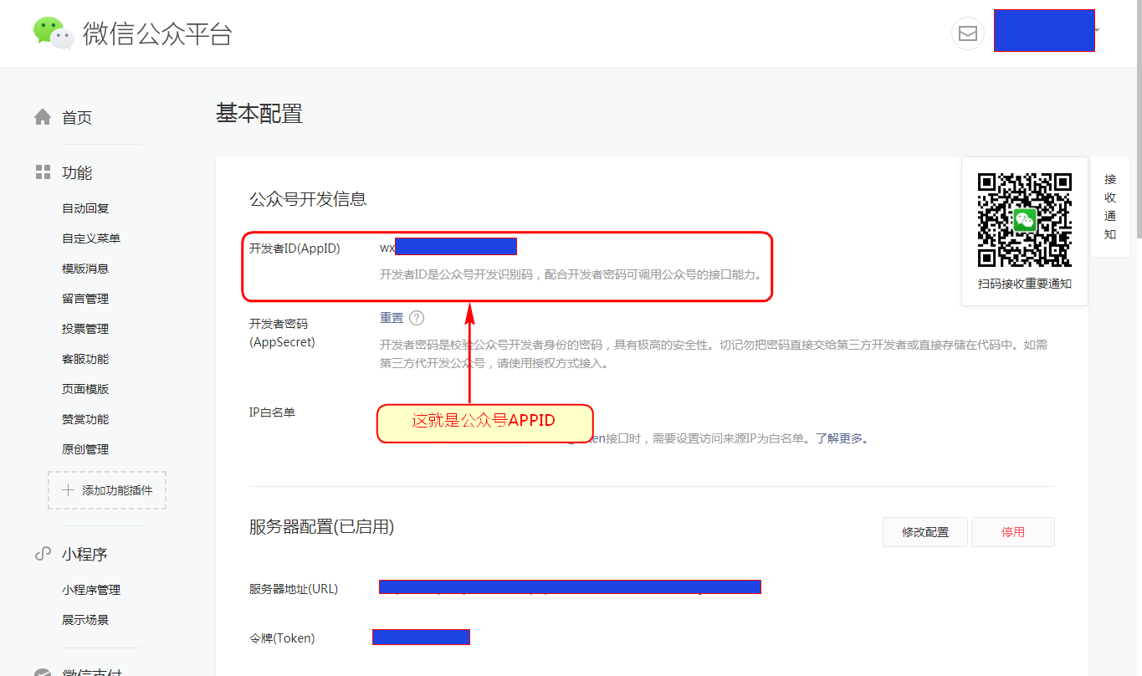The height and width of the screenshot is (676, 1142).
Task: Click 停用 button
Action: [1013, 532]
